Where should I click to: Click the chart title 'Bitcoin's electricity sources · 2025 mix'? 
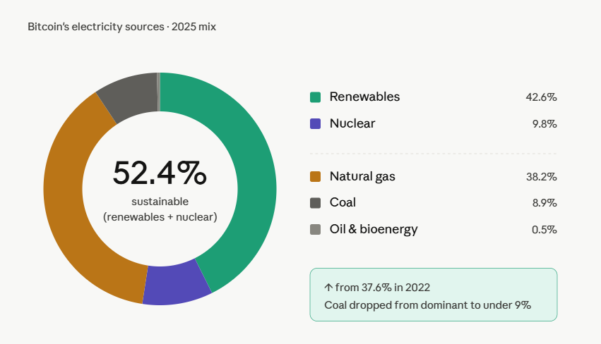pos(122,27)
